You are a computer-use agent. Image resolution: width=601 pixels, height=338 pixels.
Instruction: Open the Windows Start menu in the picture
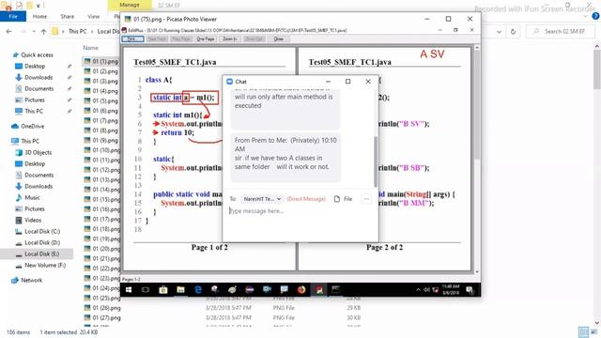point(129,290)
